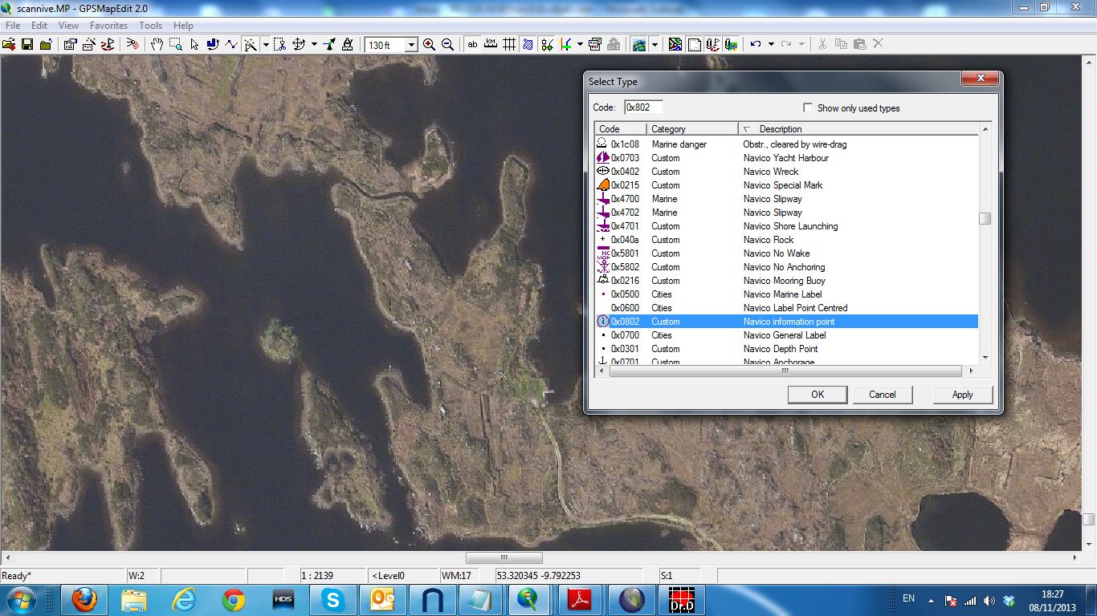Screen dimensions: 1097x616
Task: Click the blank page with dotted border icon
Action: 694,44
